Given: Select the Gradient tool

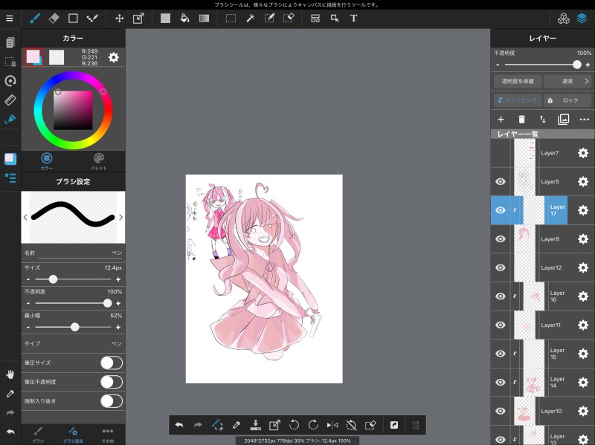Looking at the screenshot, I should click(204, 18).
